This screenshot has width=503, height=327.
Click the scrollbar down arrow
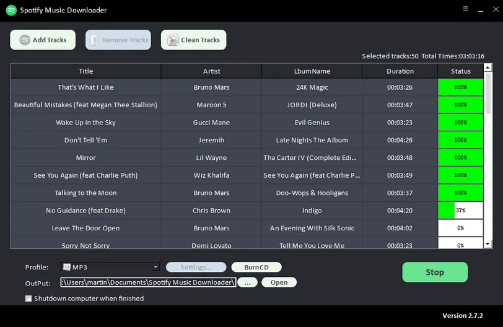(488, 244)
